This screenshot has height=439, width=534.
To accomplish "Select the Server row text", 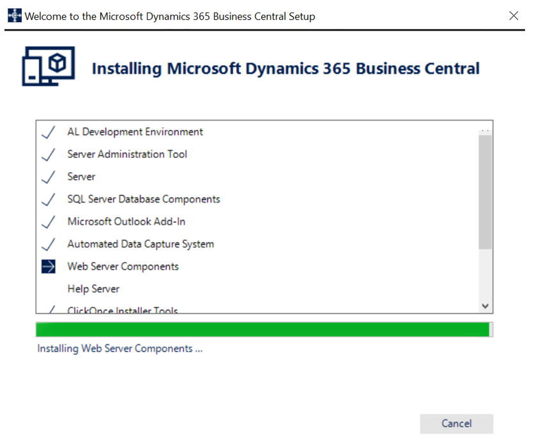I will [x=81, y=177].
